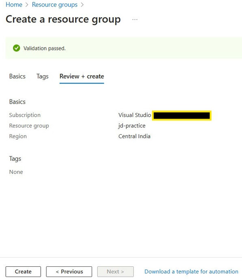The height and width of the screenshot is (279, 242).
Task: Open the Resource groups breadcrumb link
Action: point(54,4)
